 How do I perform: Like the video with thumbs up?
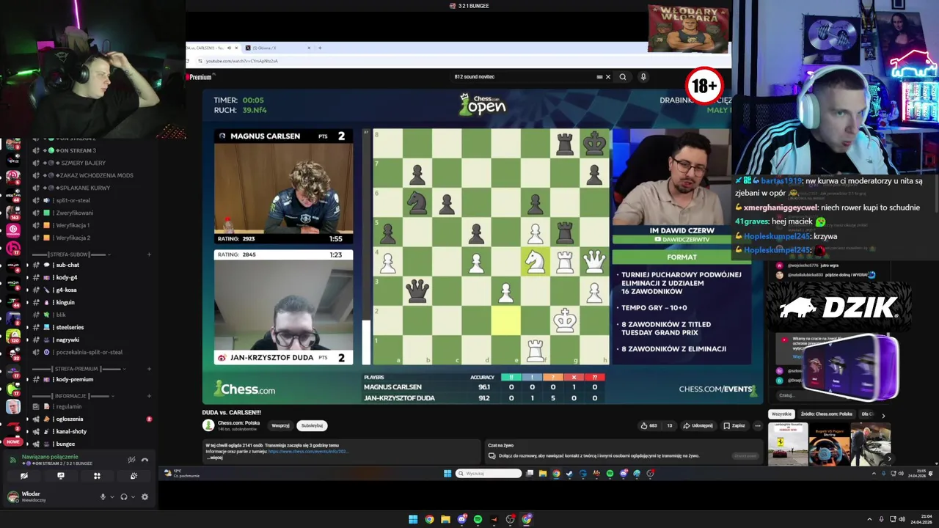pos(648,425)
